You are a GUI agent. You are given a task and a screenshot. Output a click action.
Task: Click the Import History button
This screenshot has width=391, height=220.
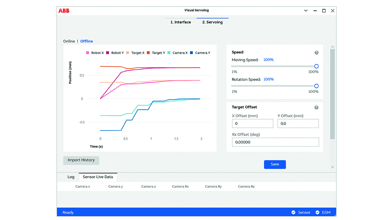(x=81, y=160)
